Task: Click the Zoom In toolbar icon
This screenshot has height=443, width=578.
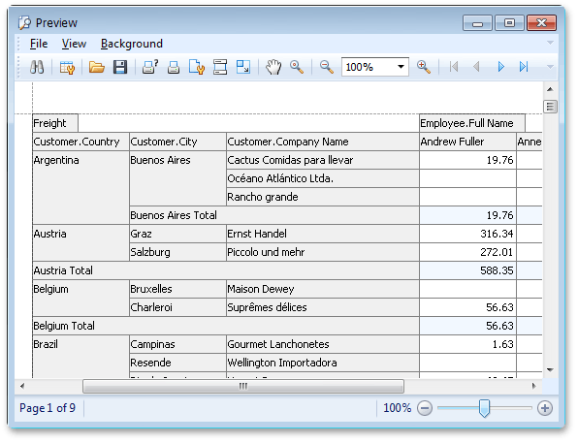Action: [x=424, y=67]
